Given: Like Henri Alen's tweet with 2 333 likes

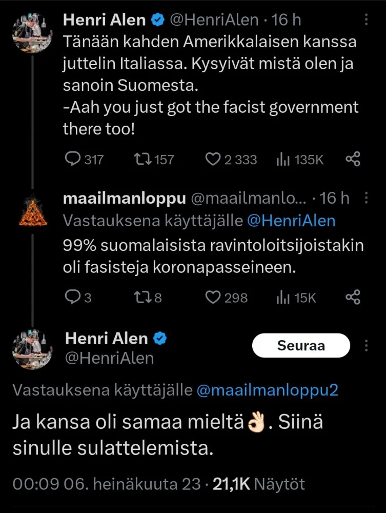Looking at the screenshot, I should tap(214, 160).
